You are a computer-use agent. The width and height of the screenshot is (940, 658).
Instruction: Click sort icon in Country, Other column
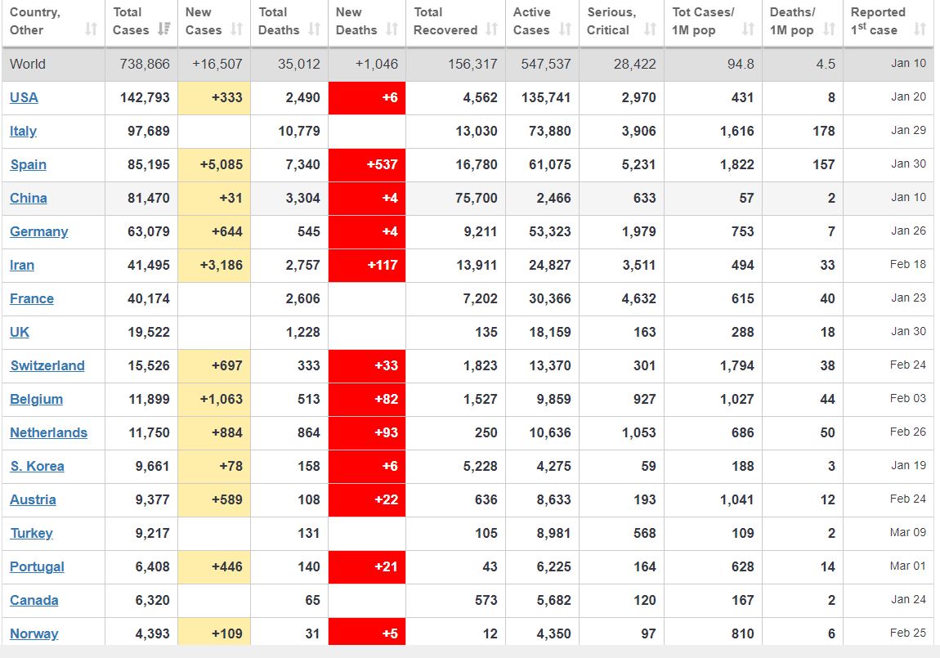tap(91, 30)
